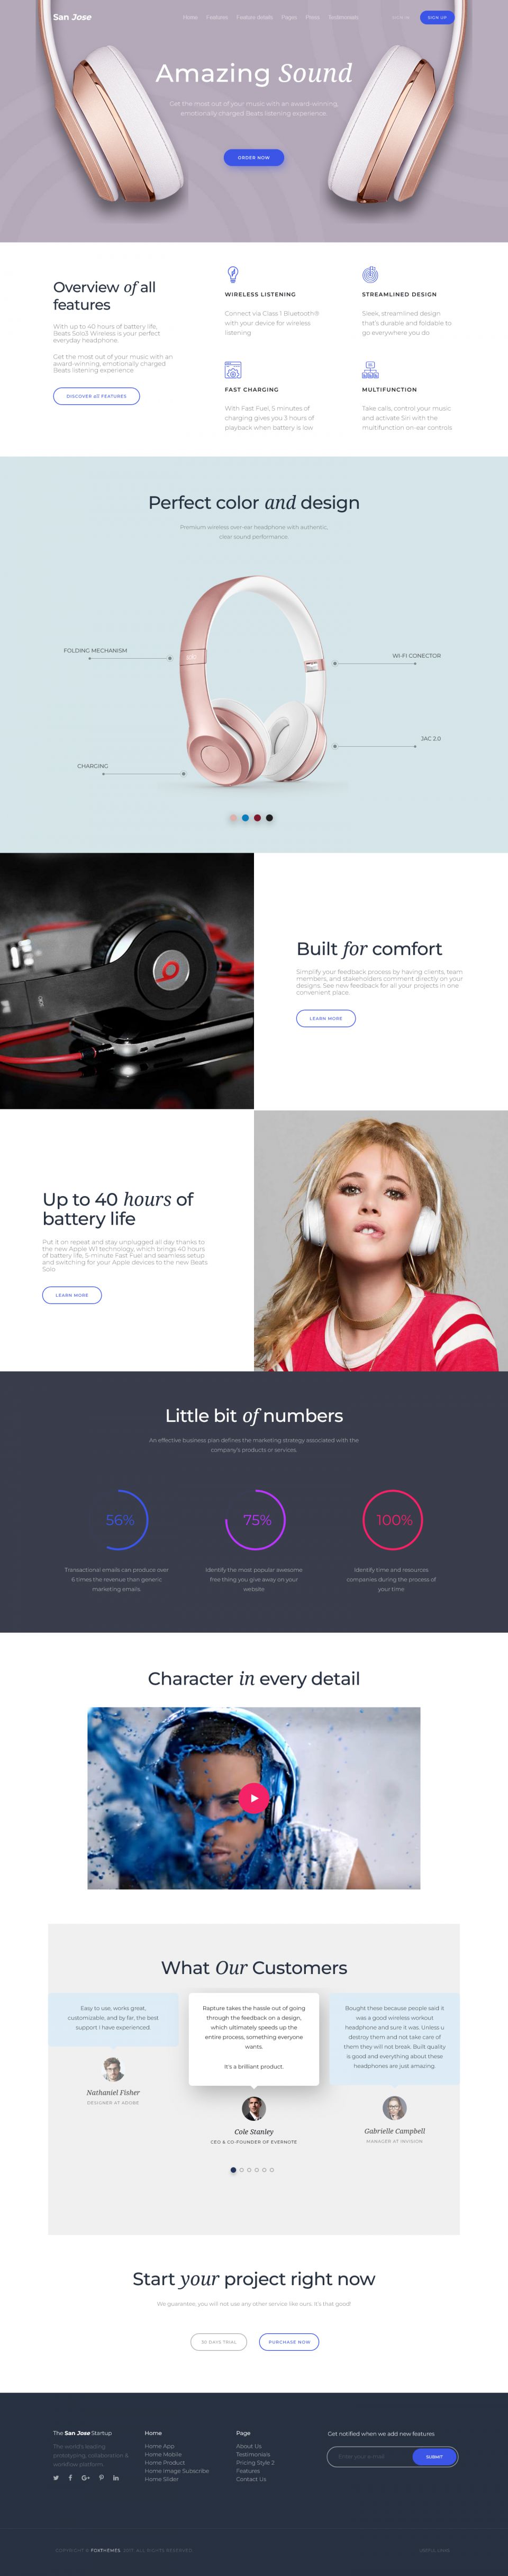The width and height of the screenshot is (508, 2576).
Task: Open the Google Plus footer icon
Action: click(86, 2478)
